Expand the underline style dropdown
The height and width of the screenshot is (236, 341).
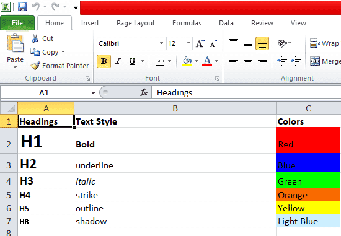coord(143,61)
